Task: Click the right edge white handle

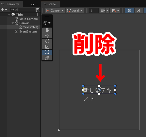Action: tap(115, 90)
